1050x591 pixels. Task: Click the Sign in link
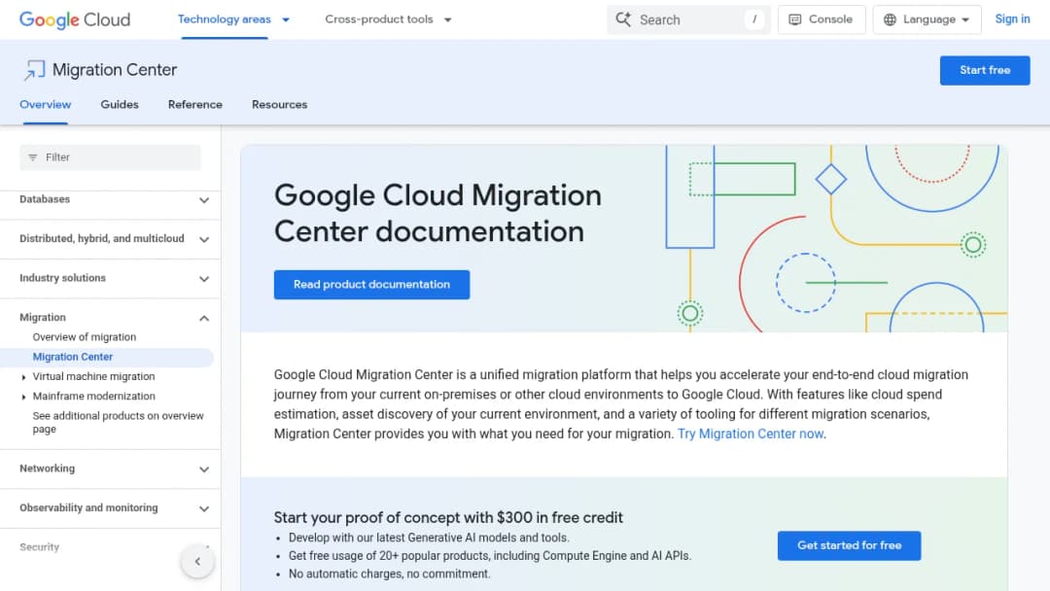(1012, 19)
